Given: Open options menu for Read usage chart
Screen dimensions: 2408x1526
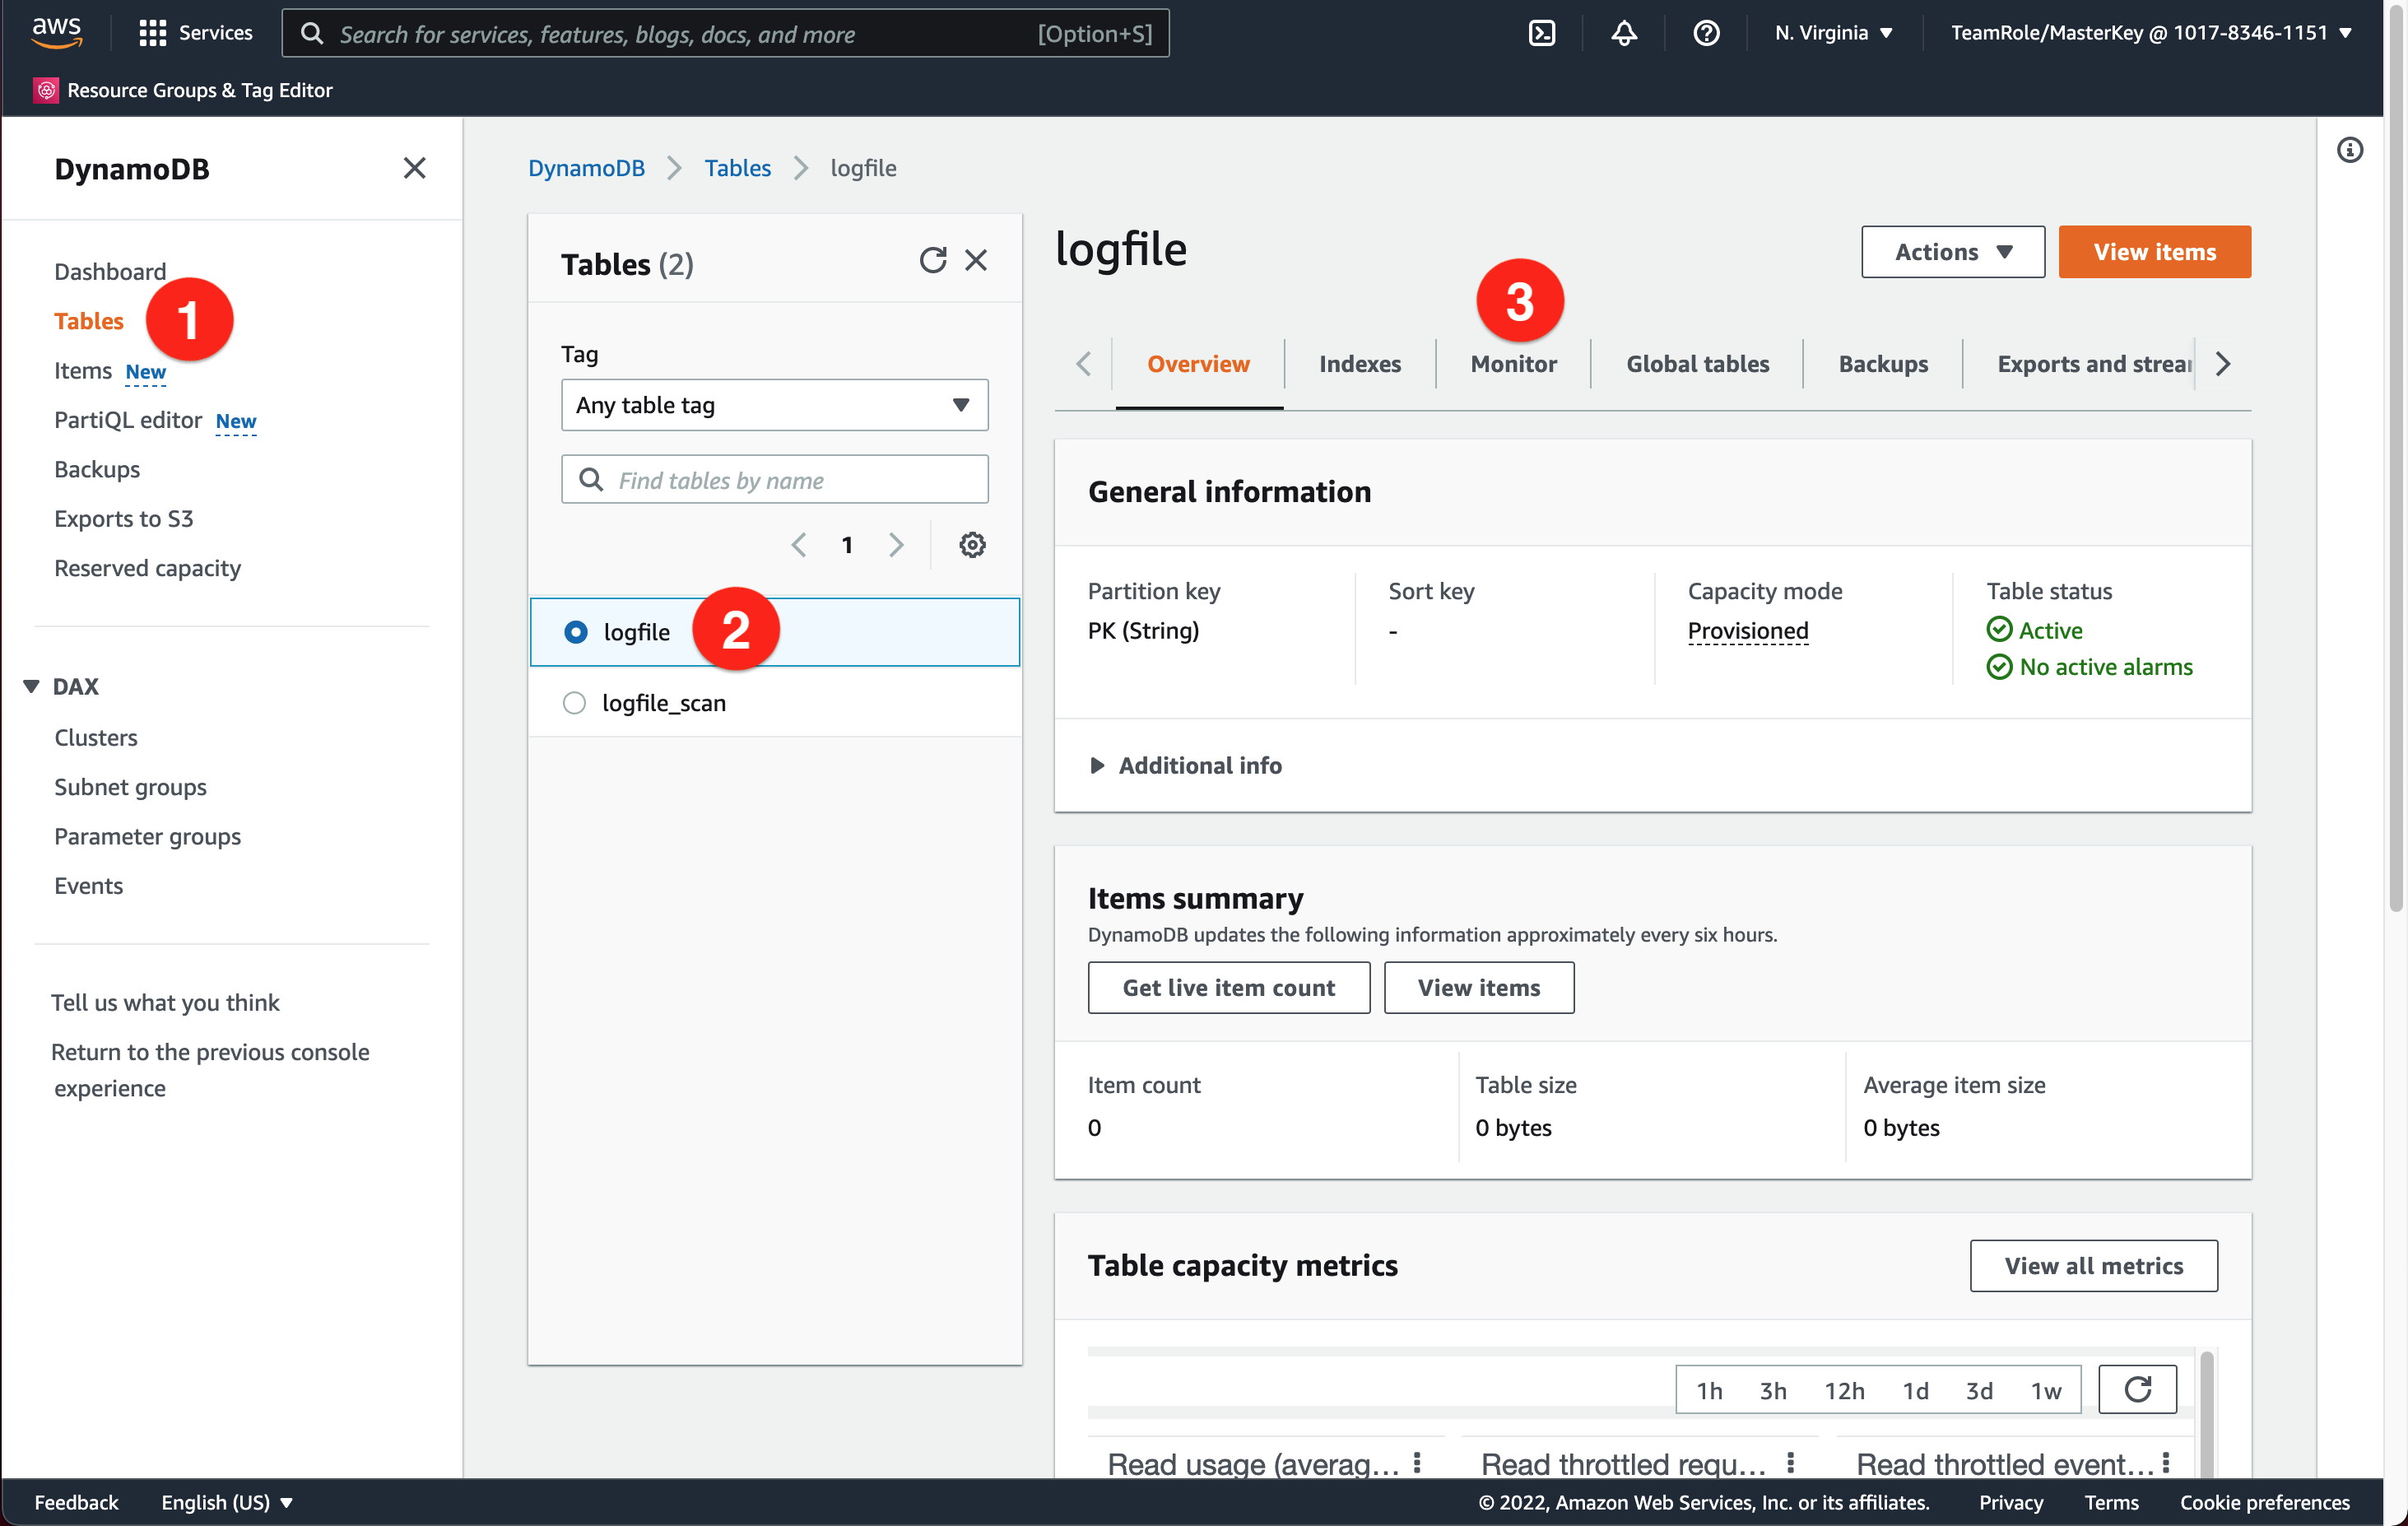Looking at the screenshot, I should pyautogui.click(x=1417, y=1463).
